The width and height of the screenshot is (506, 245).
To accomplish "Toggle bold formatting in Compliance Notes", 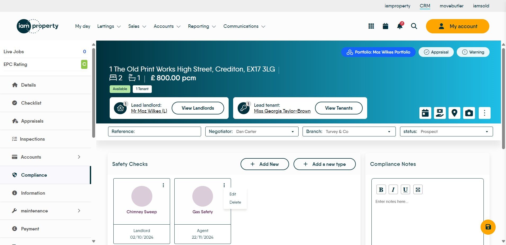I will [x=381, y=190].
